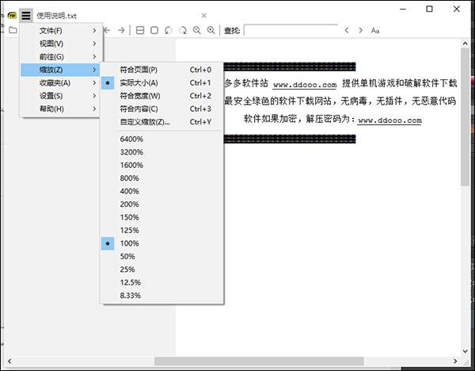The width and height of the screenshot is (475, 371).
Task: Click into the 查找 search field
Action: (x=290, y=30)
